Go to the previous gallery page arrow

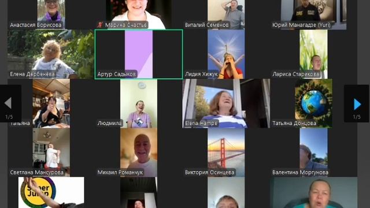coord(8,103)
